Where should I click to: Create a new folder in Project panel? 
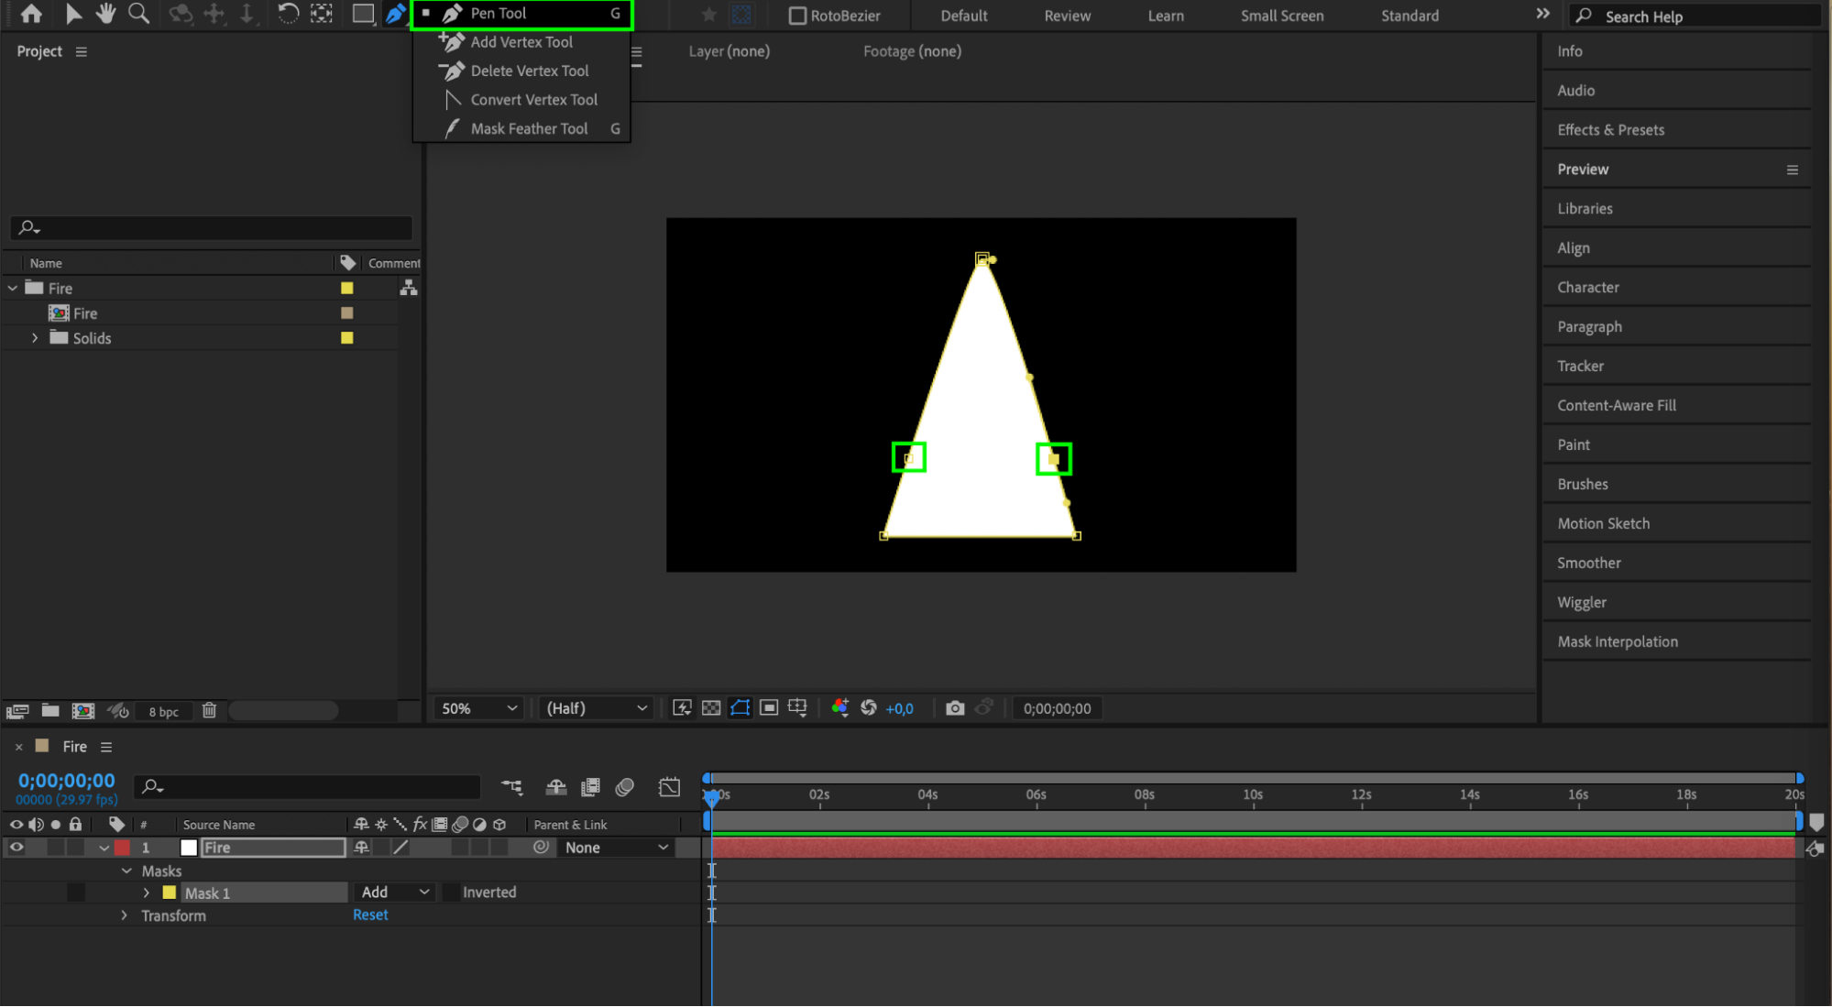click(x=50, y=711)
